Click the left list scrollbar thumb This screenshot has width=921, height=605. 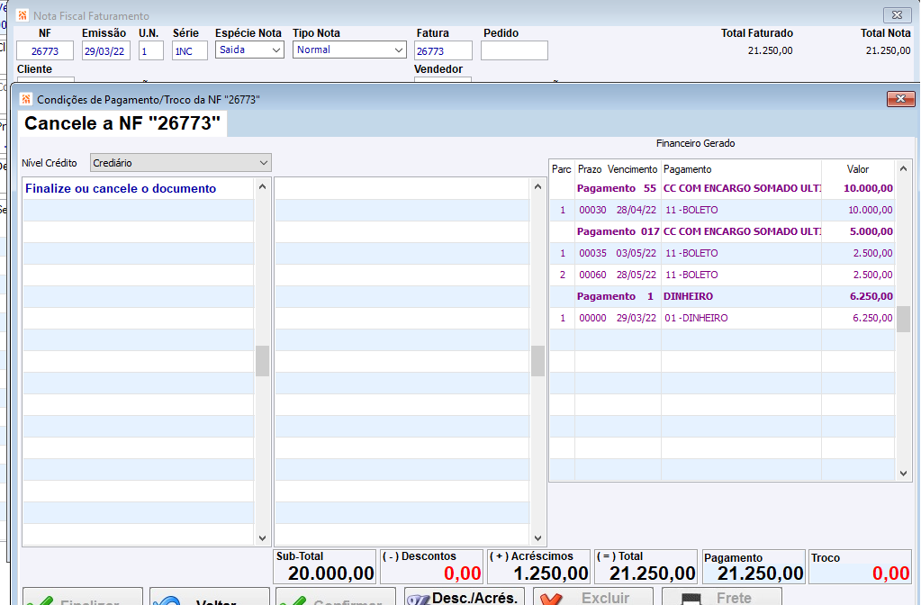263,361
